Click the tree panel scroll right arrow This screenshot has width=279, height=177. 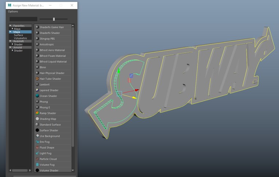click(30, 170)
